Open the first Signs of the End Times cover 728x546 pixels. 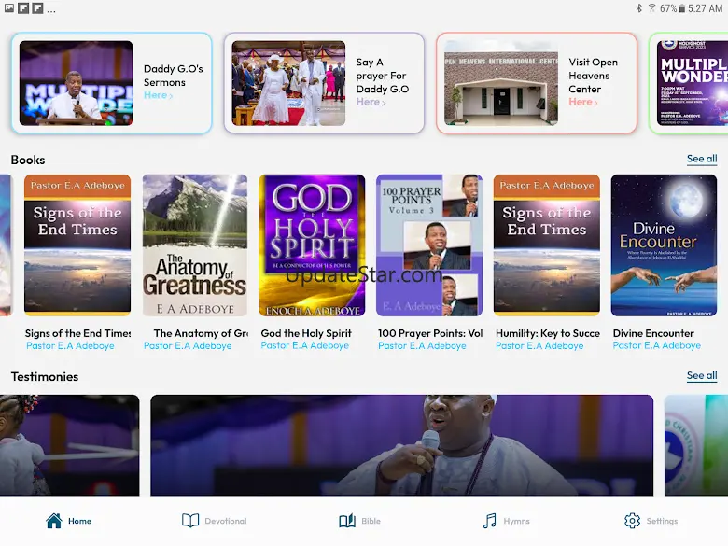pos(77,245)
